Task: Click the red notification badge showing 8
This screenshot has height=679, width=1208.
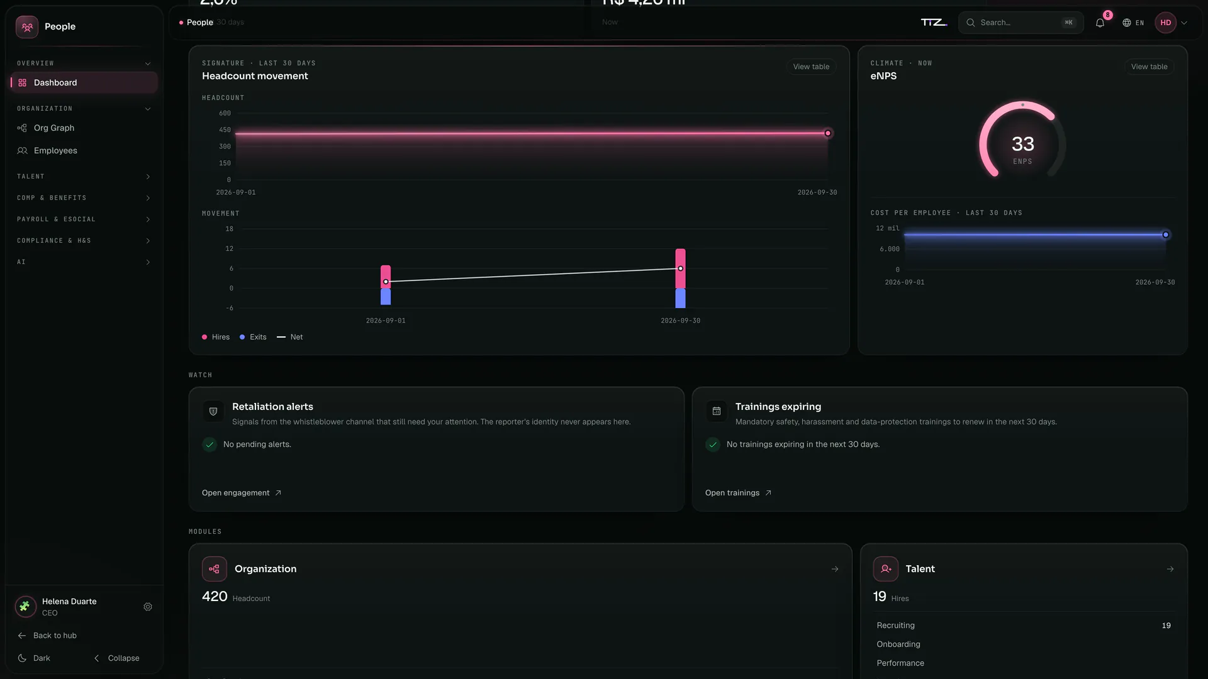Action: point(1107,15)
